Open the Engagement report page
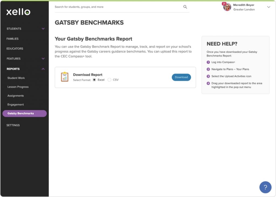276x197 pixels. (15, 105)
